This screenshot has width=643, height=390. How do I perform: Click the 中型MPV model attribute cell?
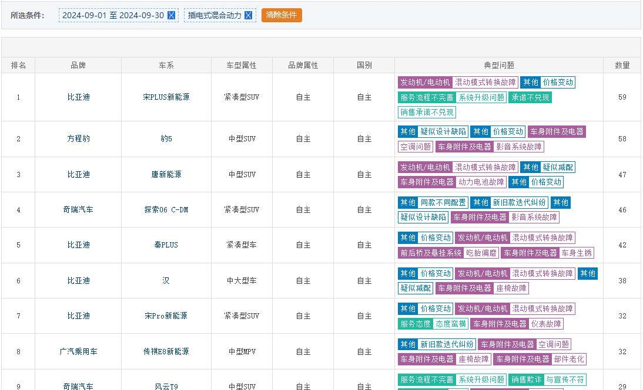pos(242,351)
